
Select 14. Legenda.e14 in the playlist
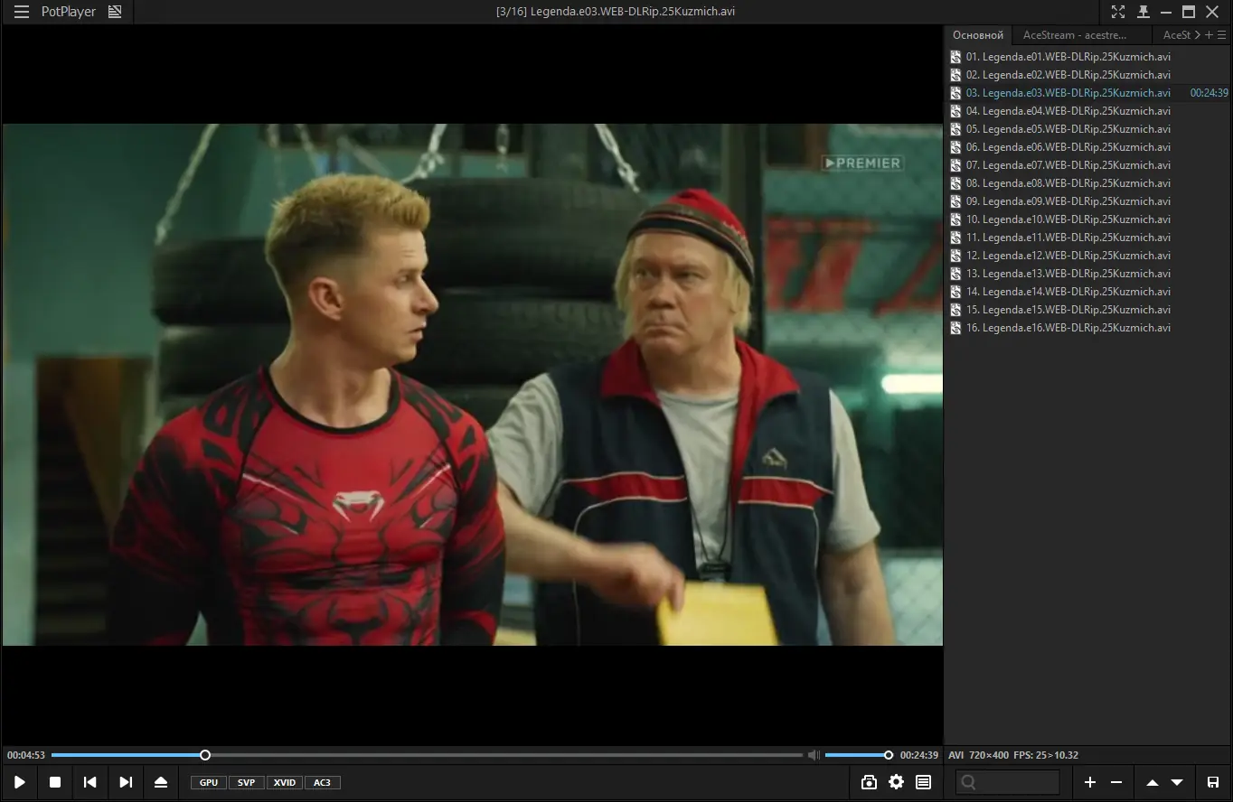[1088, 292]
